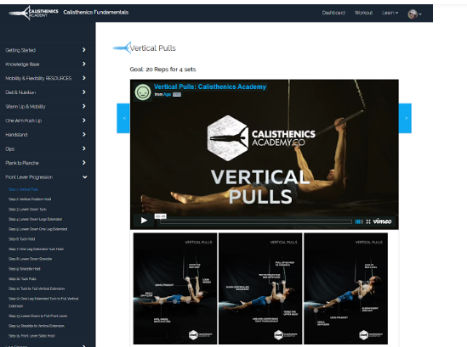Viewport: 467px width, 347px height.
Task: Select Step 9 Straddle Hold
Action: coord(24,269)
